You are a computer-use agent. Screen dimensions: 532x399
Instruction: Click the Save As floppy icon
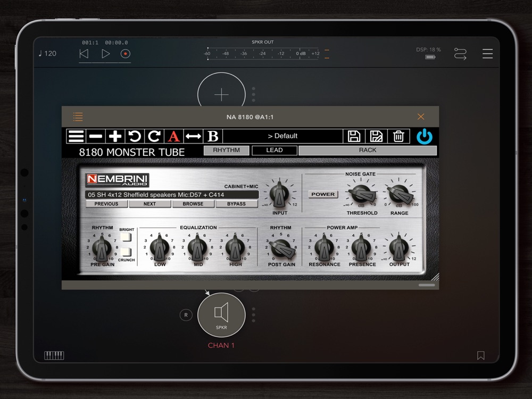(x=376, y=136)
